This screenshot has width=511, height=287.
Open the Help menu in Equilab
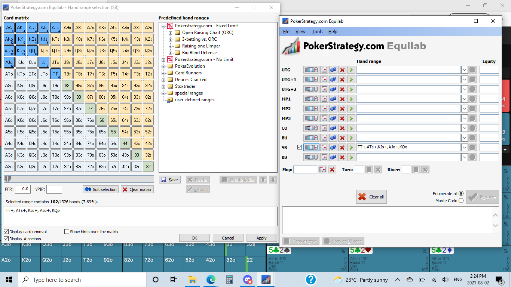tap(333, 32)
